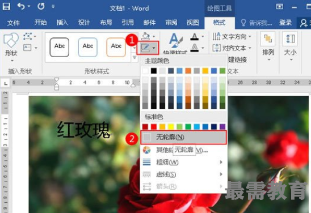Open the Customize Quick Access Toolbar arrow
The height and width of the screenshot is (213, 311).
tap(53, 7)
